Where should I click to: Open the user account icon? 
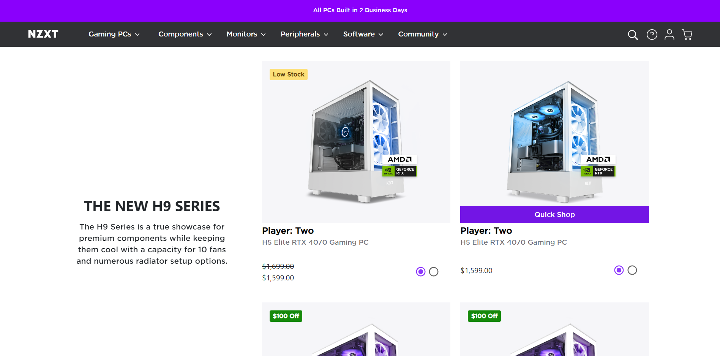(x=669, y=35)
